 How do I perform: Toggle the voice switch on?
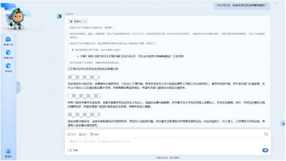tap(70, 150)
